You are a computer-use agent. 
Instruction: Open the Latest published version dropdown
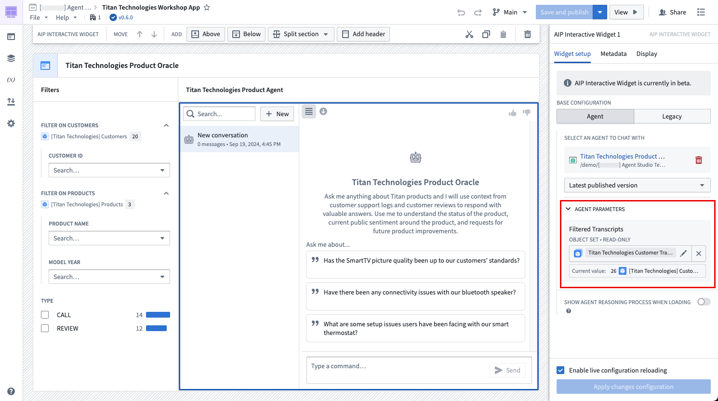click(x=638, y=185)
